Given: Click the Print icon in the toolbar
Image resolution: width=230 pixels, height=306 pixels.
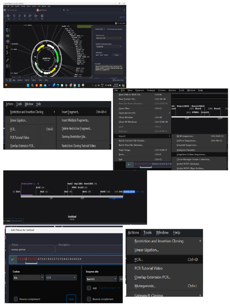Looking at the screenshot, I should (x=42, y=16).
